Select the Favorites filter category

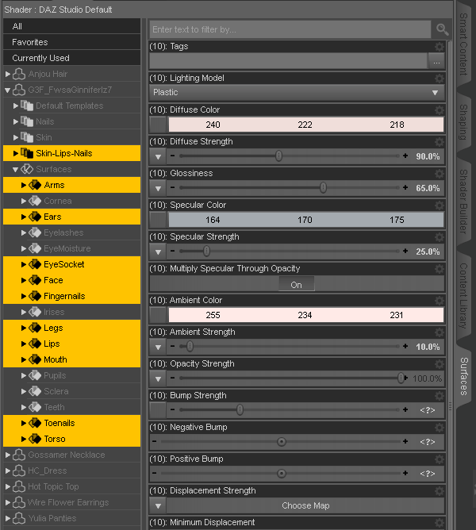click(x=71, y=42)
